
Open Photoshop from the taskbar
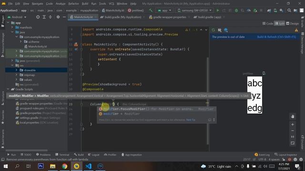click(41, 166)
